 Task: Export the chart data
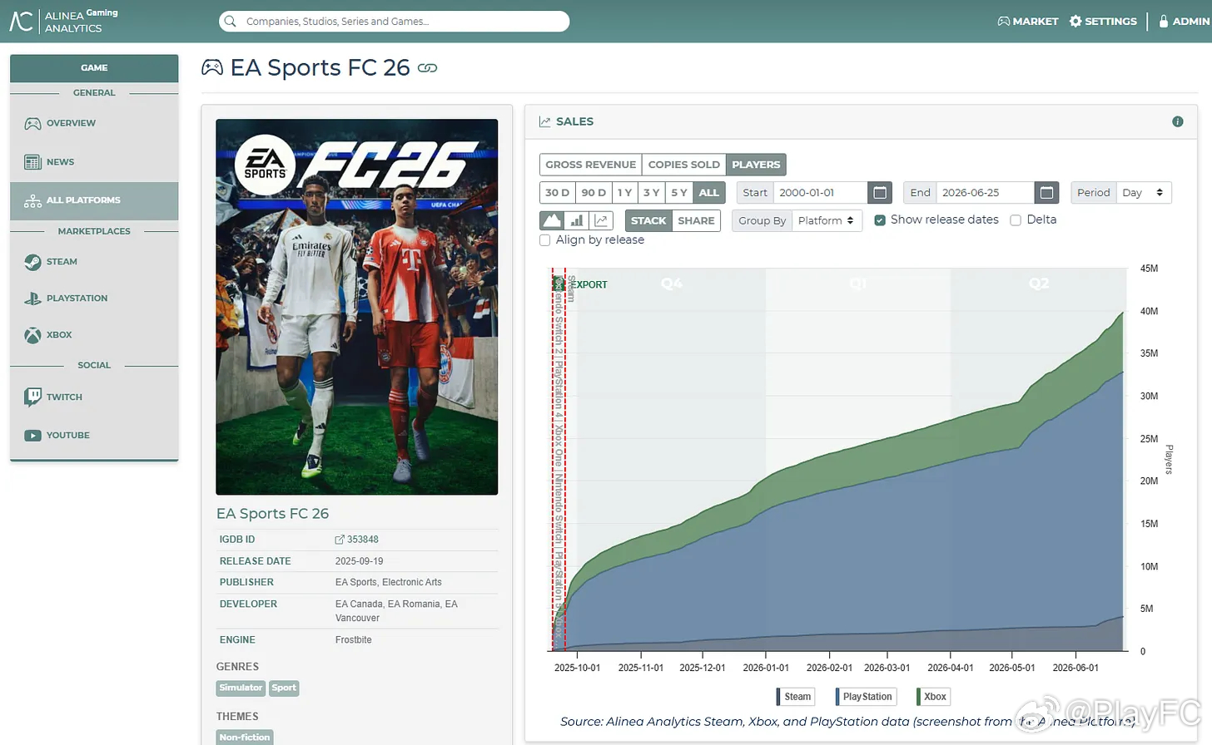582,284
